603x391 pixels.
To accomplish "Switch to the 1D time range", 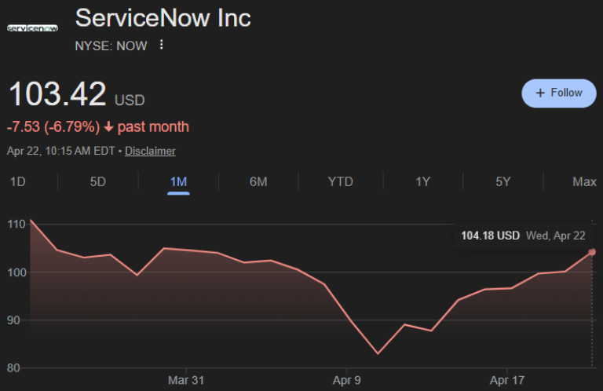I will pyautogui.click(x=17, y=181).
